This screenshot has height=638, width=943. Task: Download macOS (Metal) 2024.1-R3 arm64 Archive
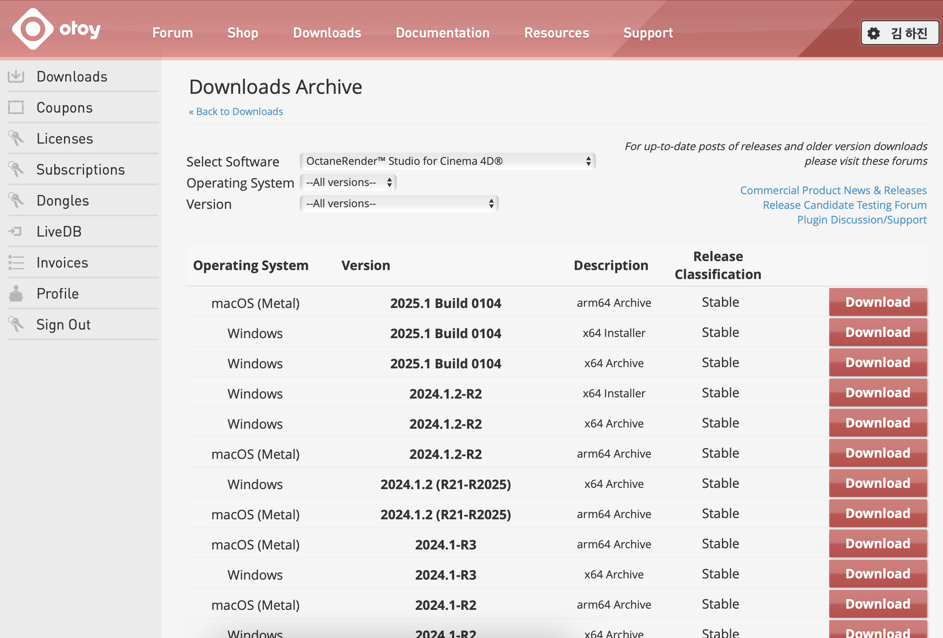coord(878,543)
